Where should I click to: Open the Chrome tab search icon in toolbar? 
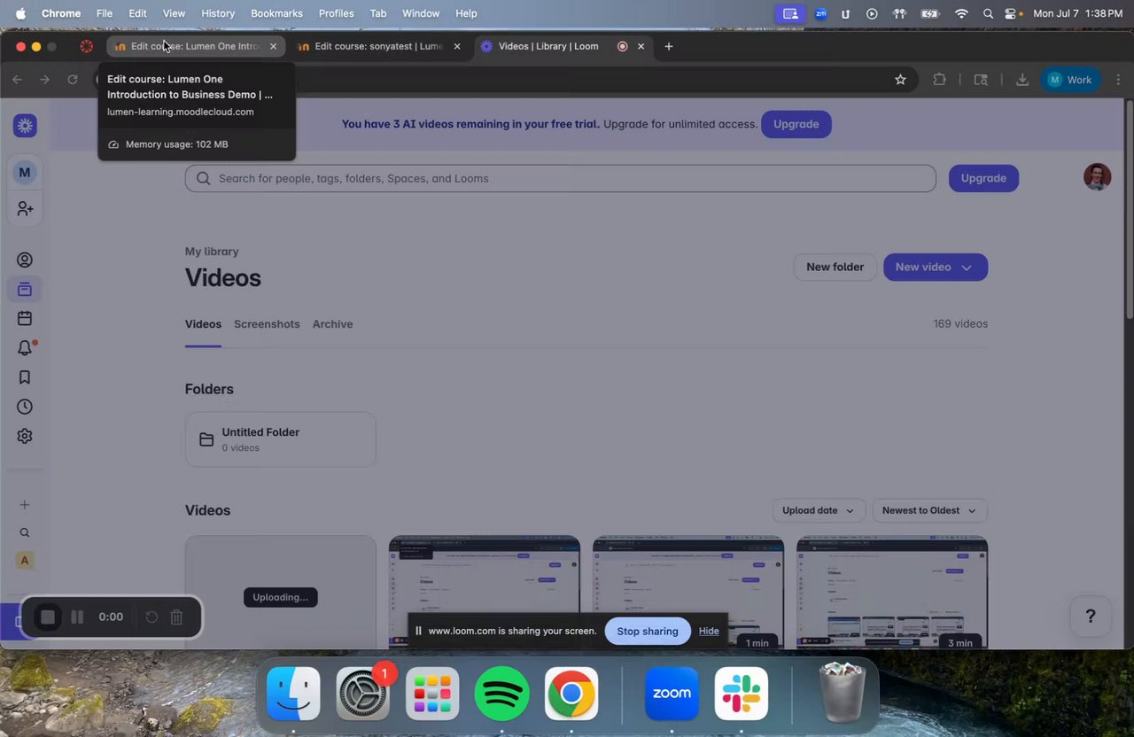pos(981,80)
